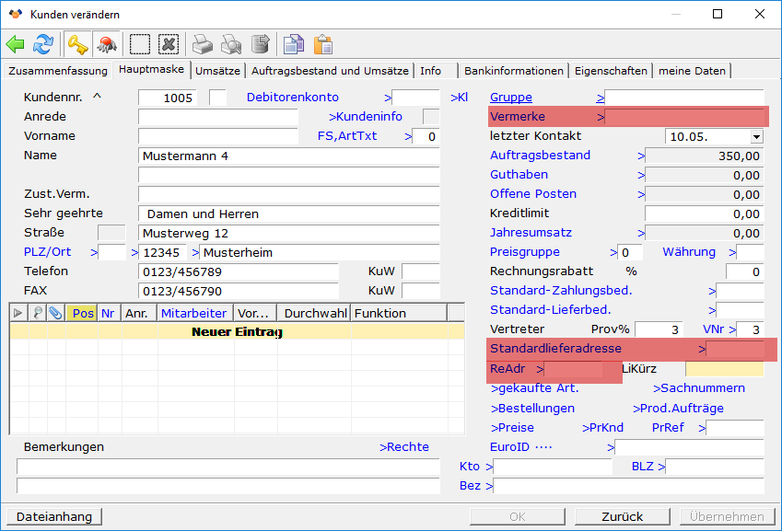Click the golden key toolbar icon
Viewport: 782px width, 531px height.
click(x=77, y=44)
